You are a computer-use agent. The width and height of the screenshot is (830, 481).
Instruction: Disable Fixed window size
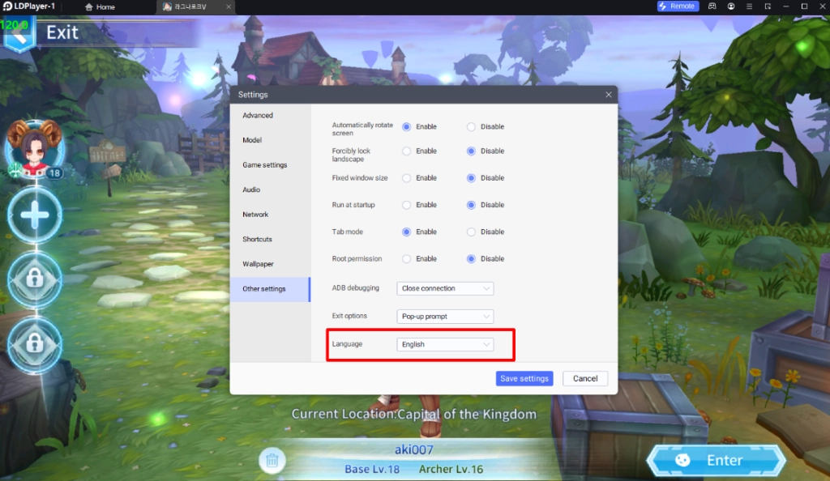(471, 178)
